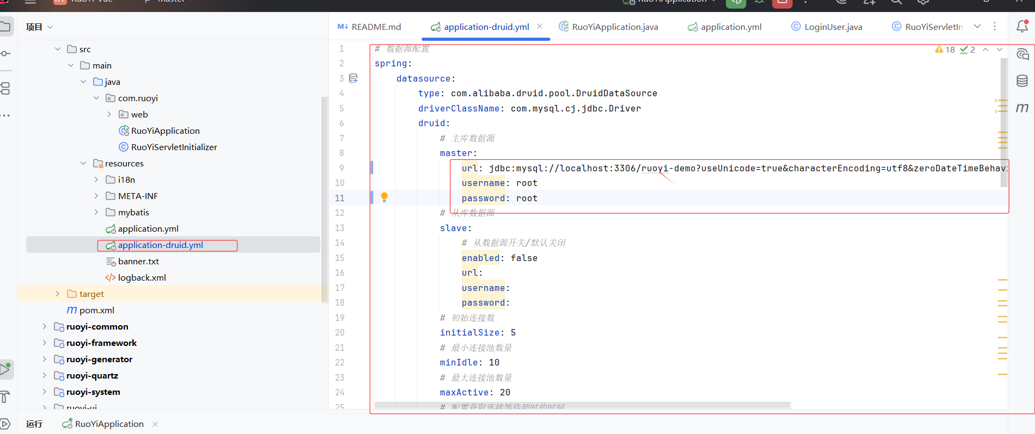Click the datasource gutter icon on line 3

click(353, 78)
